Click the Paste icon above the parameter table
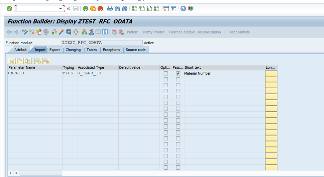This screenshot has height=177, width=324. point(28,61)
